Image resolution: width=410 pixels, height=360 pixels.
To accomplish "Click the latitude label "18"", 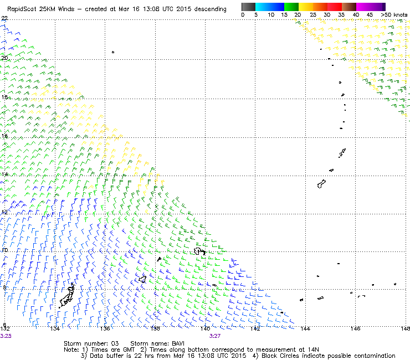I will 4,97.
